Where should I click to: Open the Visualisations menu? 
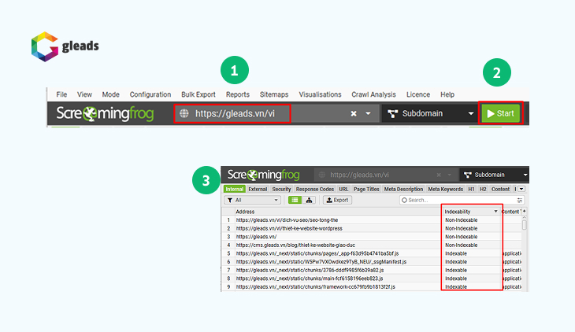click(x=320, y=94)
